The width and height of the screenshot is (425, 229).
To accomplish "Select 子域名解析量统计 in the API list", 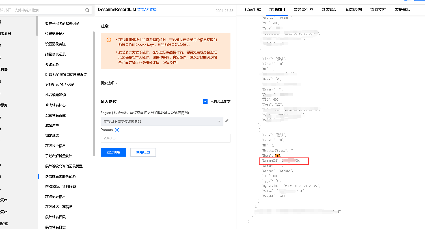I will tap(59, 156).
